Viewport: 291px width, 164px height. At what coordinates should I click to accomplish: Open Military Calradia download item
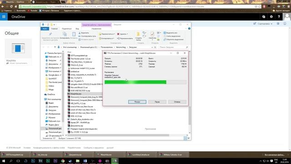coord(173,155)
